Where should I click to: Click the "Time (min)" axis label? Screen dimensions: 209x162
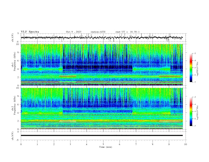(x=106, y=147)
